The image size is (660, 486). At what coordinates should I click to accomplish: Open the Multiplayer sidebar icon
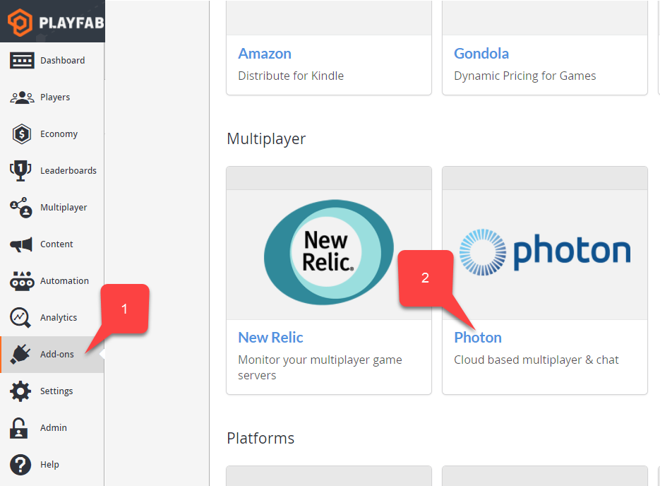click(x=21, y=207)
